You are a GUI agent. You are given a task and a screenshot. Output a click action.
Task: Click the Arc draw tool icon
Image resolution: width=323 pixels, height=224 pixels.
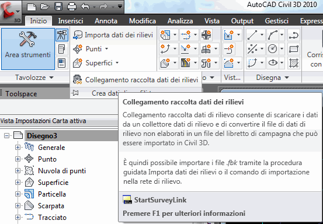coord(273,35)
